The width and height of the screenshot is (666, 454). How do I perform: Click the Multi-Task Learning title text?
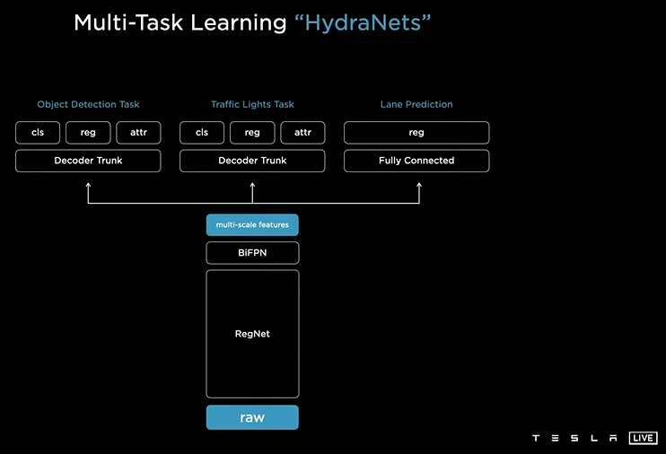(x=180, y=23)
